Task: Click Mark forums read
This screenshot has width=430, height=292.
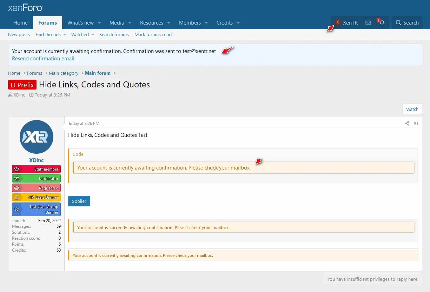Action: [x=153, y=34]
